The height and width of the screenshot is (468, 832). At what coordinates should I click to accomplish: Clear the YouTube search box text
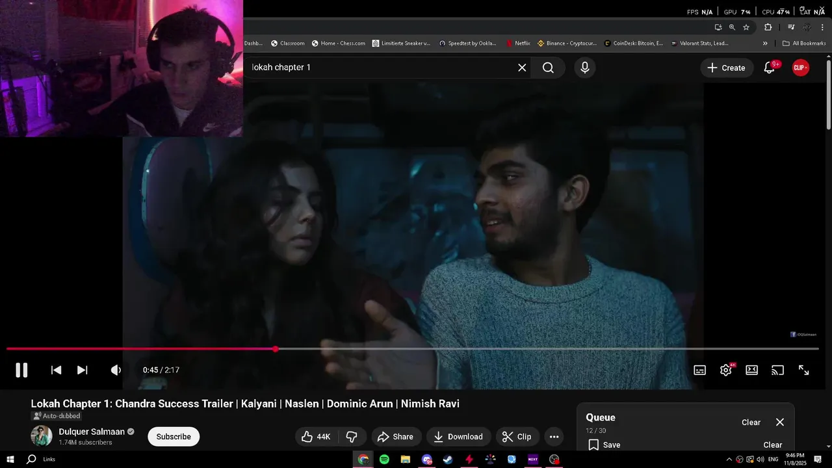tap(522, 68)
